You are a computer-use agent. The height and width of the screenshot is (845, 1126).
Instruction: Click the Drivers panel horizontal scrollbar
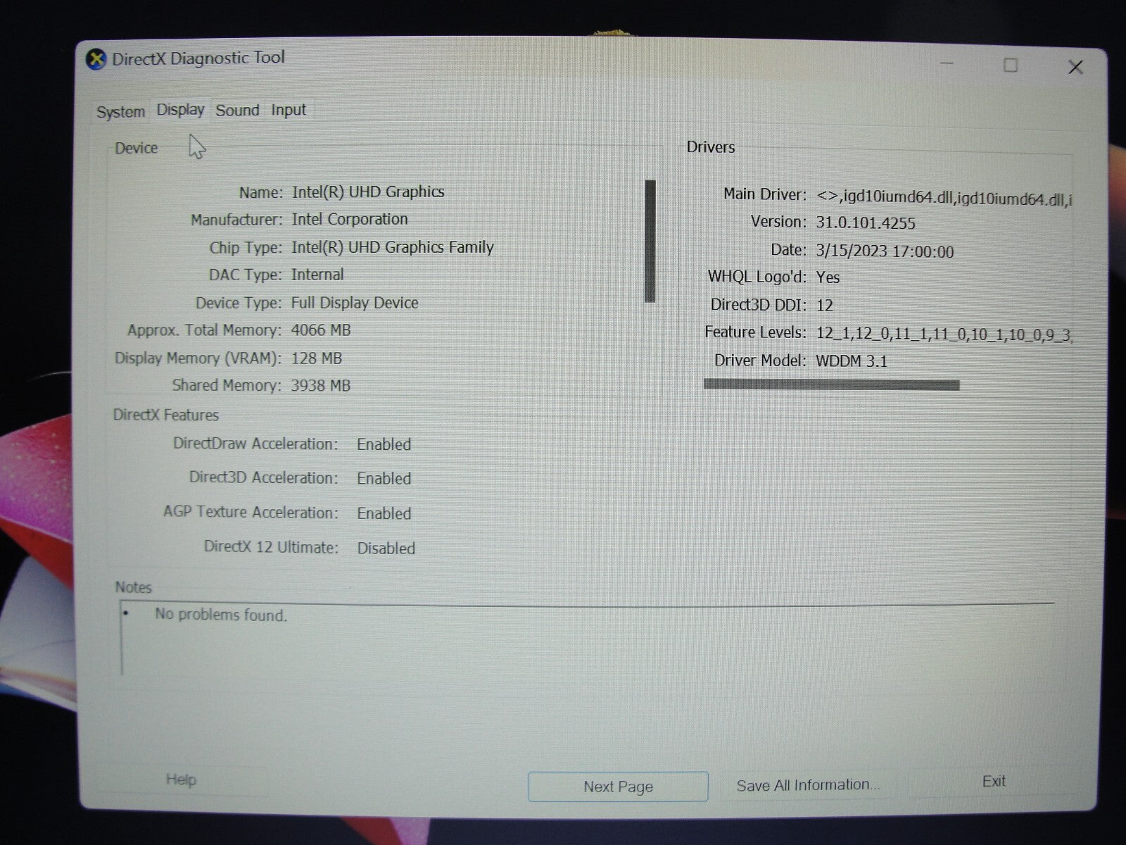[x=831, y=384]
